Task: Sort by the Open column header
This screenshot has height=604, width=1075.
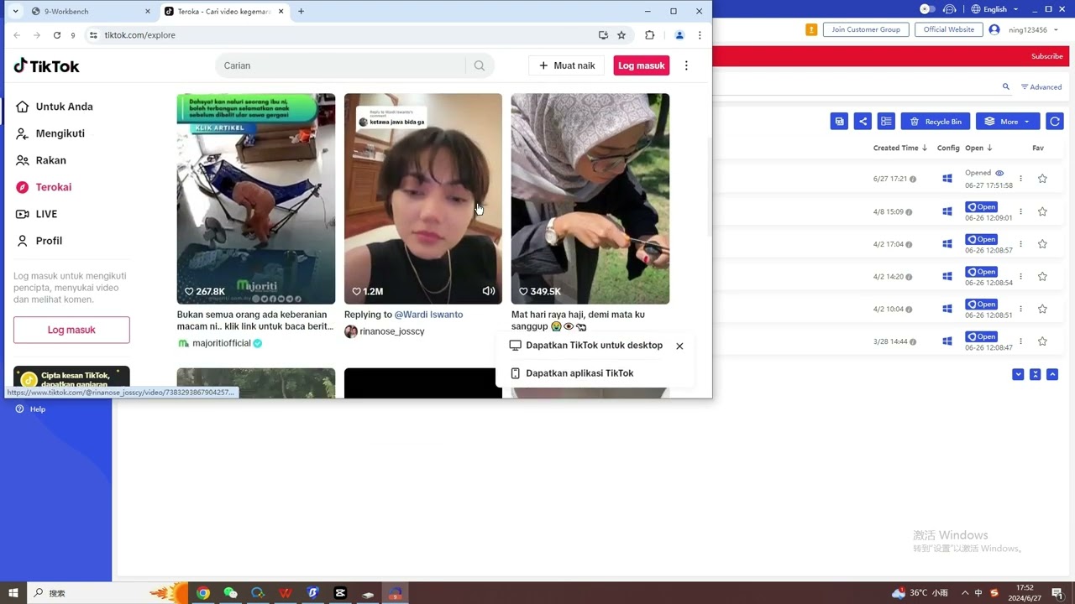Action: (978, 148)
